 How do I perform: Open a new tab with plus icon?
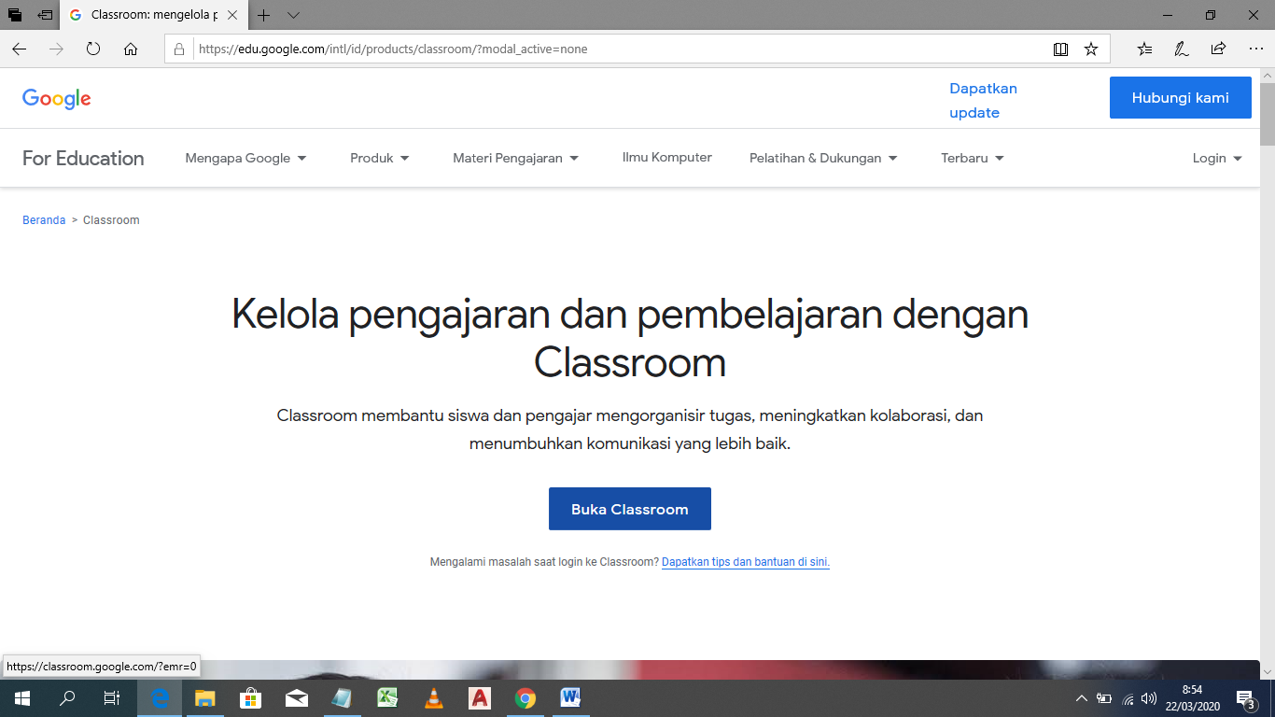pos(264,16)
